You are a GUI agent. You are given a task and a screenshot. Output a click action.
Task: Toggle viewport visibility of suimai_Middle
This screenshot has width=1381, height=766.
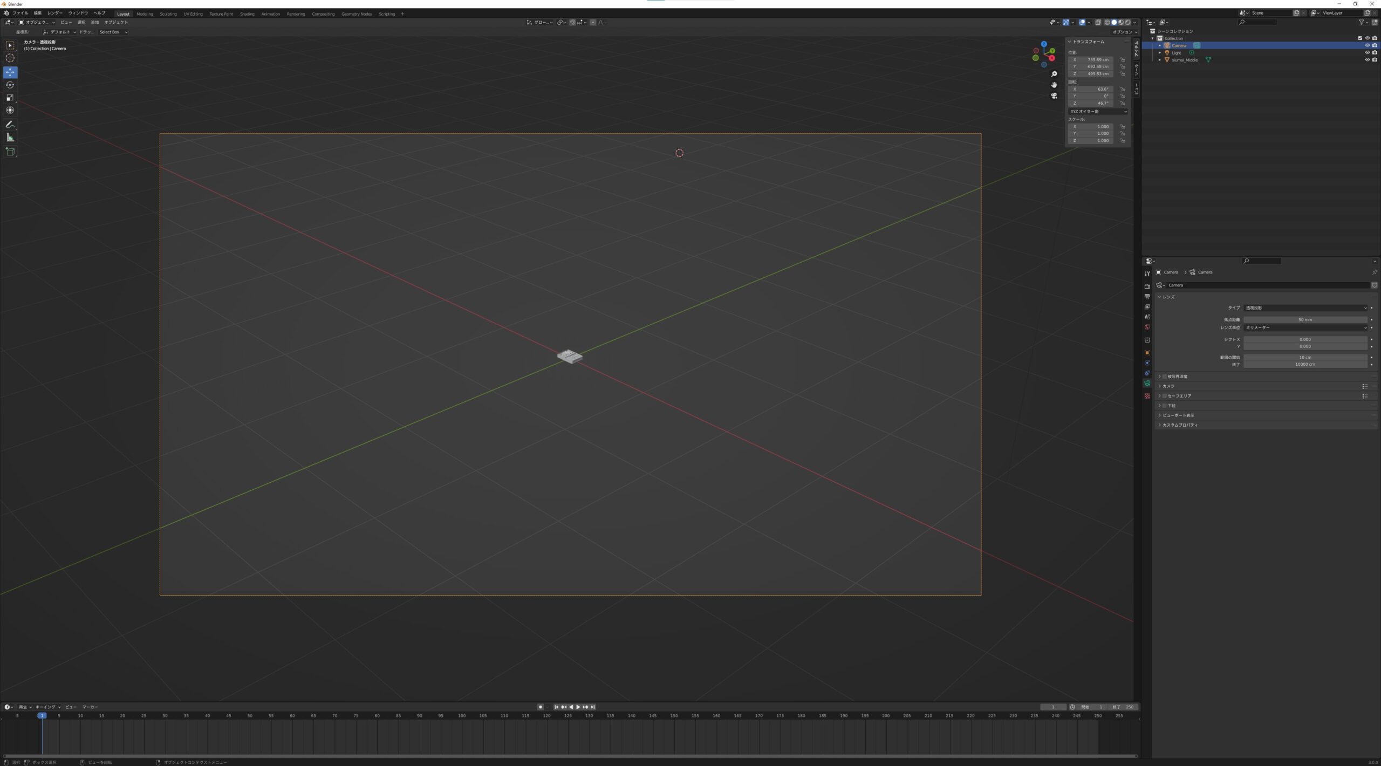[x=1367, y=60]
